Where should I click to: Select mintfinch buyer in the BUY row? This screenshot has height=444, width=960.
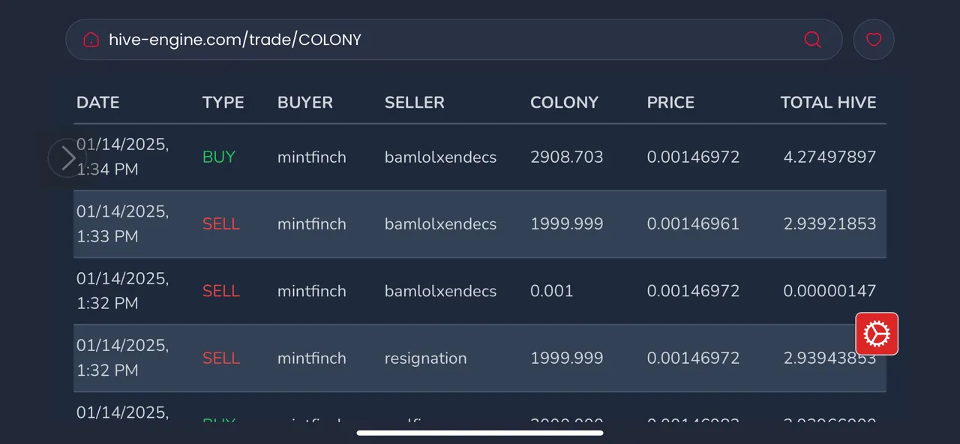pos(312,157)
